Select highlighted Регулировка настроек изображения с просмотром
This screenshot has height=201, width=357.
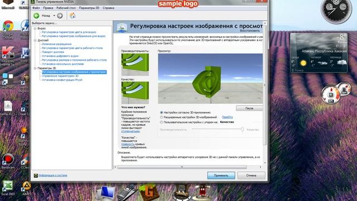click(74, 72)
